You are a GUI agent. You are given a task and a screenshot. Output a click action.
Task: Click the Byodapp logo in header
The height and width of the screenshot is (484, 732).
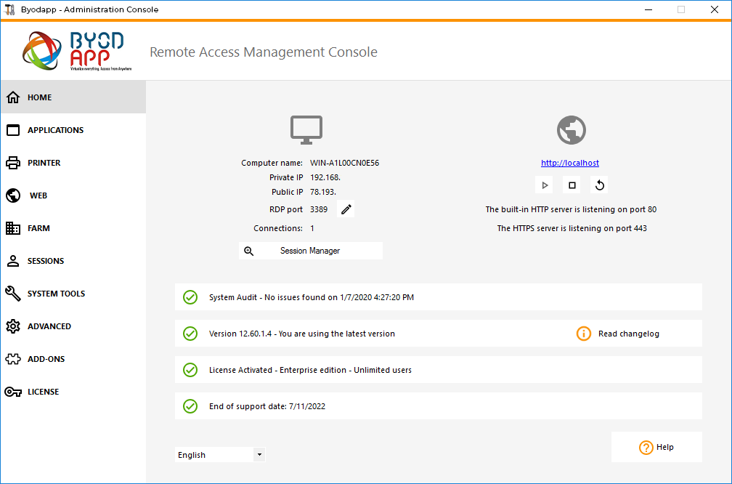point(78,51)
